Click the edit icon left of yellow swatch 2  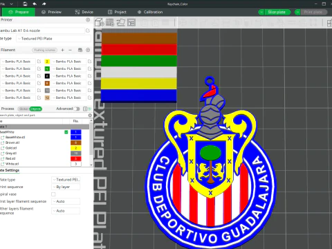pos(39,62)
